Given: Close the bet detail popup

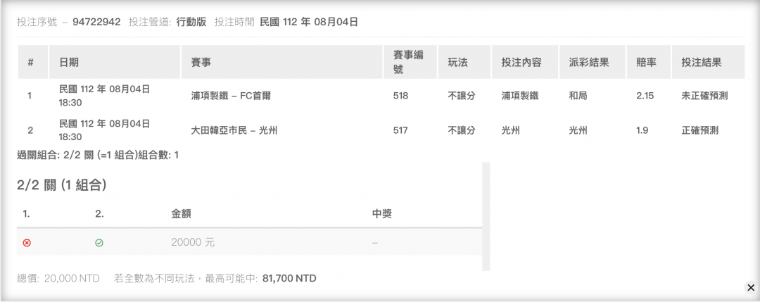Looking at the screenshot, I should coord(751,287).
